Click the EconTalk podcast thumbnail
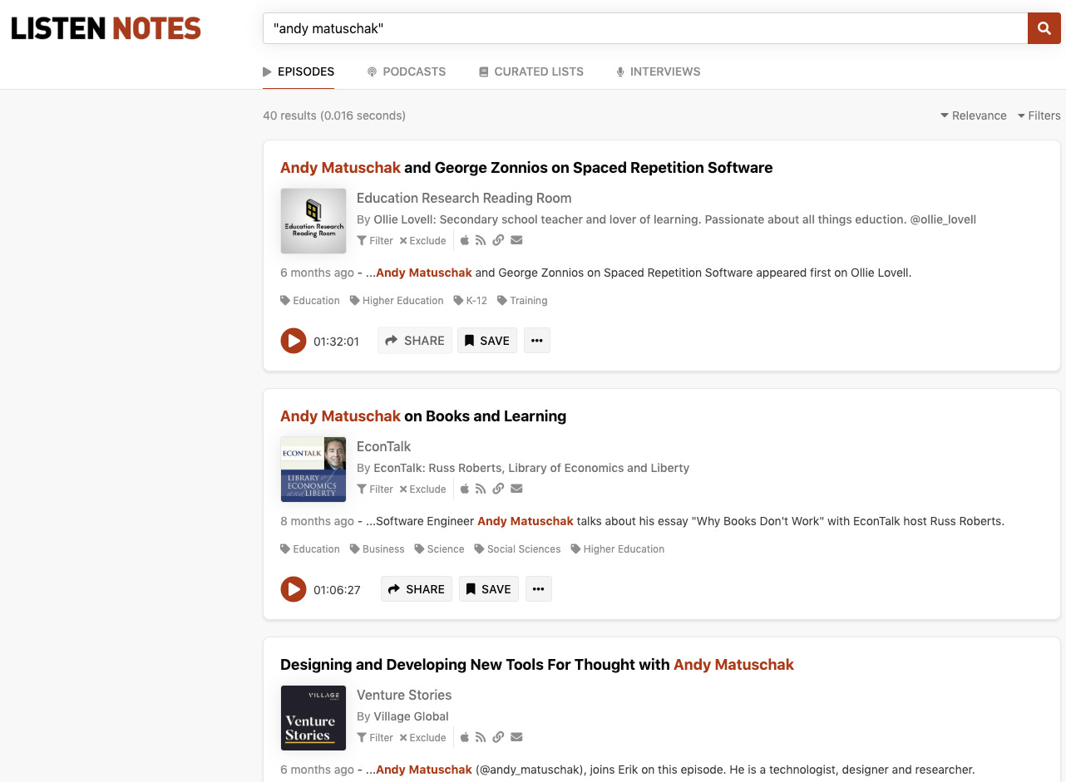1066x782 pixels. click(313, 469)
